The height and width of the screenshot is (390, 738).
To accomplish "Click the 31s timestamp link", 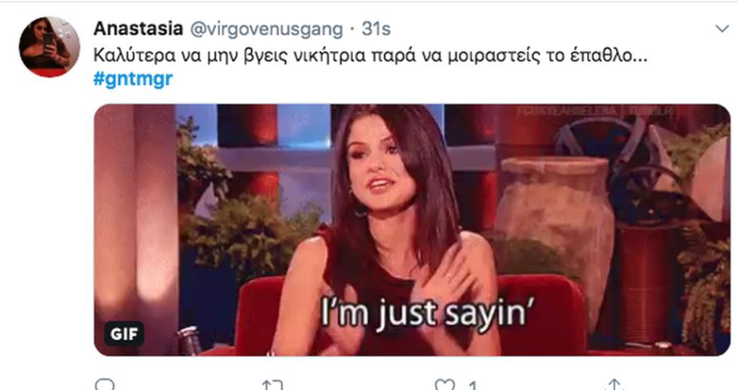I will (x=376, y=29).
